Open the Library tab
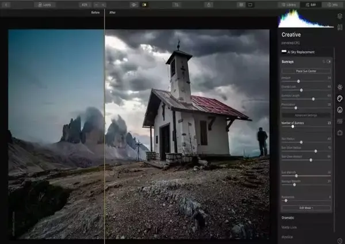345x244 pixels. tap(289, 5)
